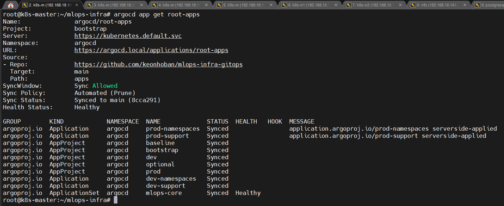Click the session icon on tab 3. k8s-m

(x=89, y=5)
